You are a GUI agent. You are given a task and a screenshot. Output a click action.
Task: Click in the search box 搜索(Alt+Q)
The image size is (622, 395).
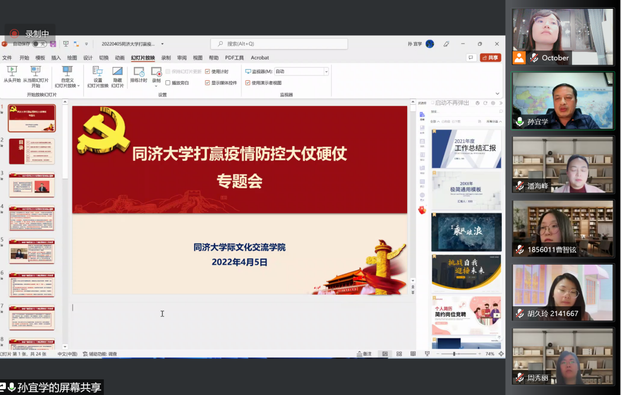tap(279, 44)
